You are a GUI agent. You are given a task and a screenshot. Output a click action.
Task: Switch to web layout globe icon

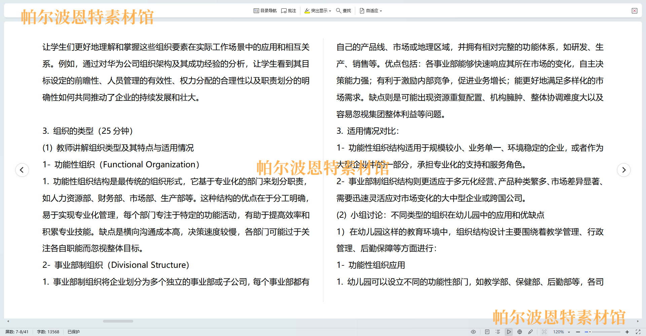point(520,332)
